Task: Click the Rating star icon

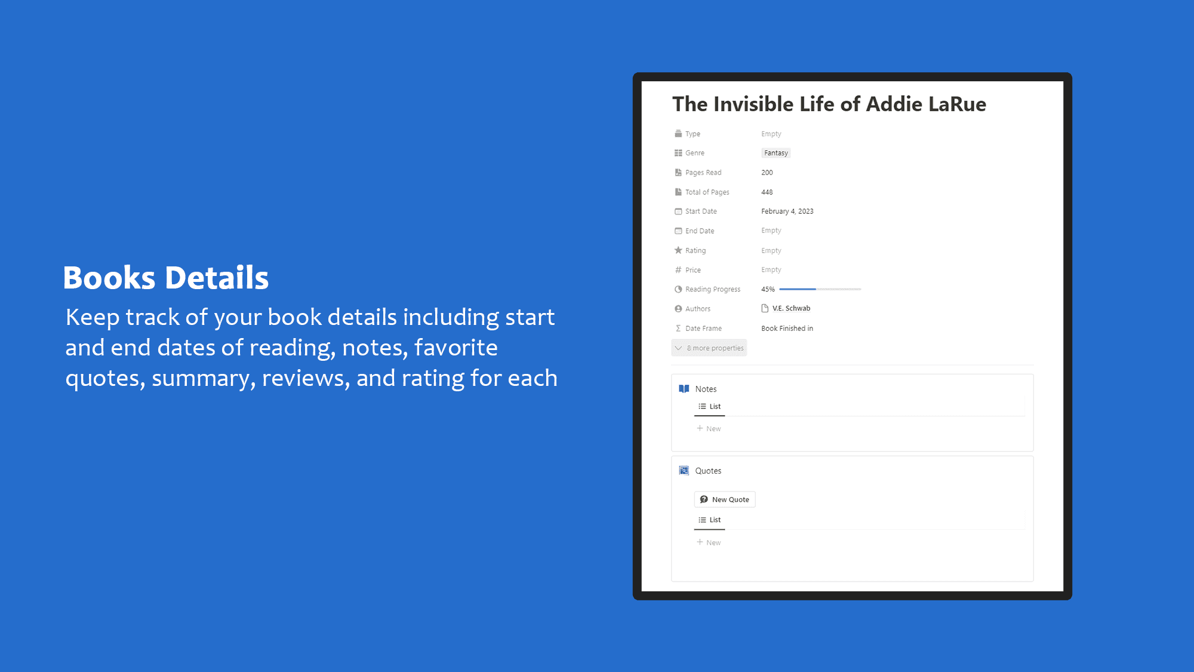Action: tap(678, 250)
